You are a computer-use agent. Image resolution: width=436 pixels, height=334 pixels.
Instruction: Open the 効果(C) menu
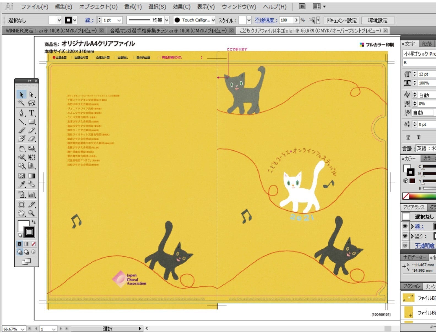(181, 7)
